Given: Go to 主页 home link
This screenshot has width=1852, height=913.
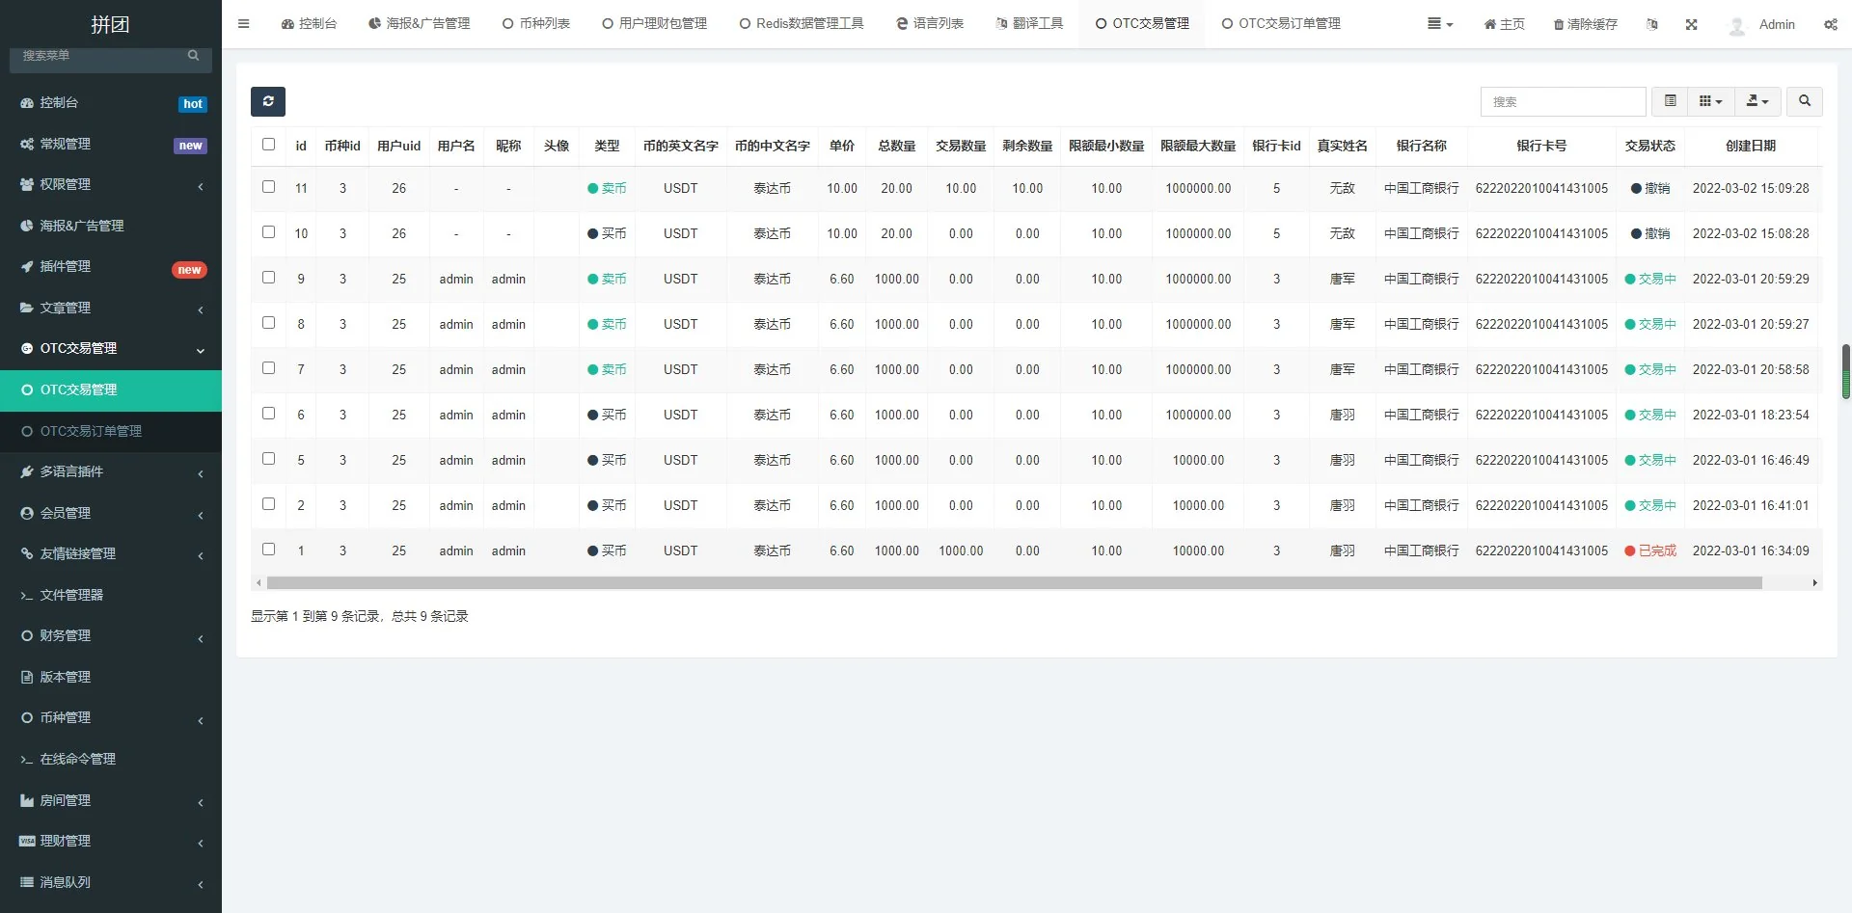Looking at the screenshot, I should point(1504,24).
